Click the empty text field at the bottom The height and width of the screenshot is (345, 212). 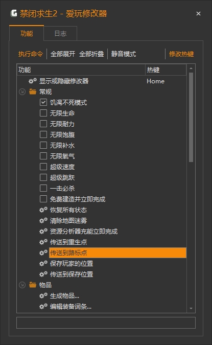[x=106, y=323]
